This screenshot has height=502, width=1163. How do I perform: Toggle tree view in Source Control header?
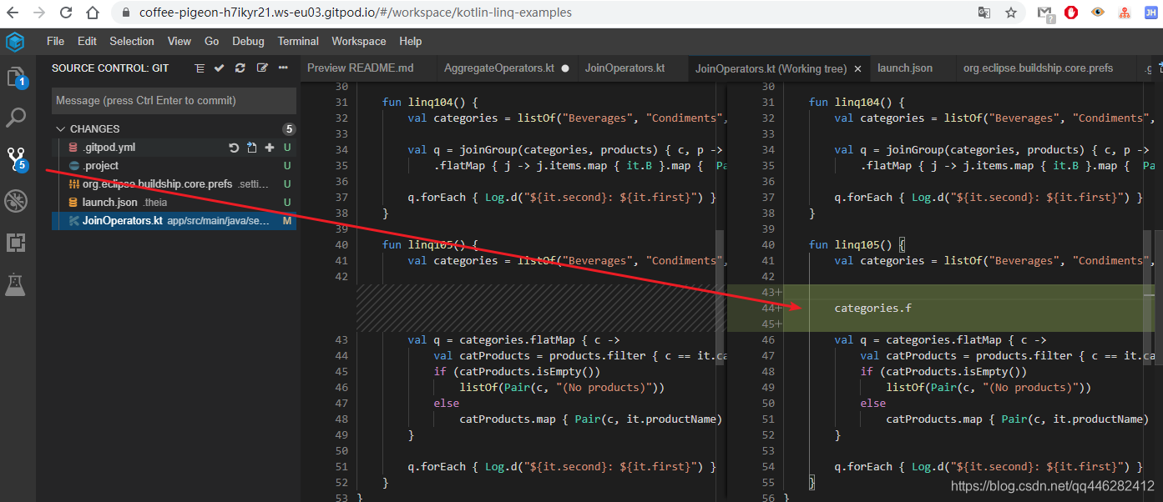(199, 68)
